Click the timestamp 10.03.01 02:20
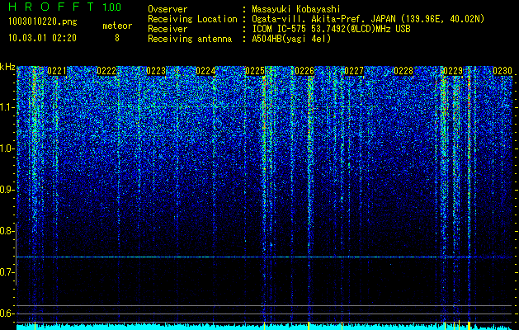The height and width of the screenshot is (330, 519). [42, 38]
